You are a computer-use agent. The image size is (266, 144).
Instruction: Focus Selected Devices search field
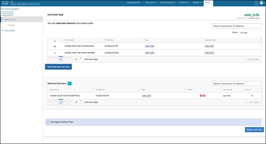(236, 83)
